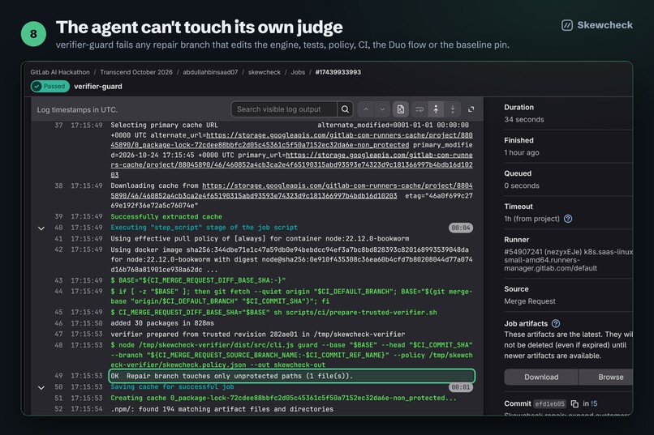Viewport: 654px width, 435px height.
Task: Click 'OK Repair branch touches only unprotected paths' line
Action: coord(291,376)
